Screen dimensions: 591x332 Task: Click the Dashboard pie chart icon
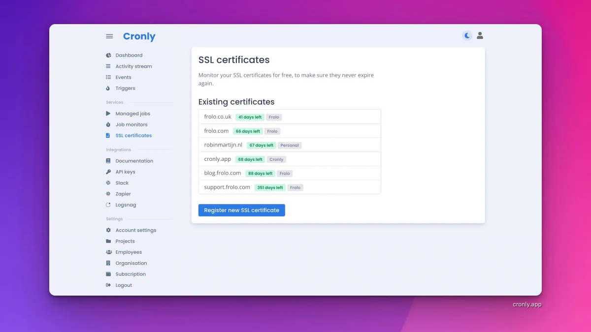pos(108,55)
